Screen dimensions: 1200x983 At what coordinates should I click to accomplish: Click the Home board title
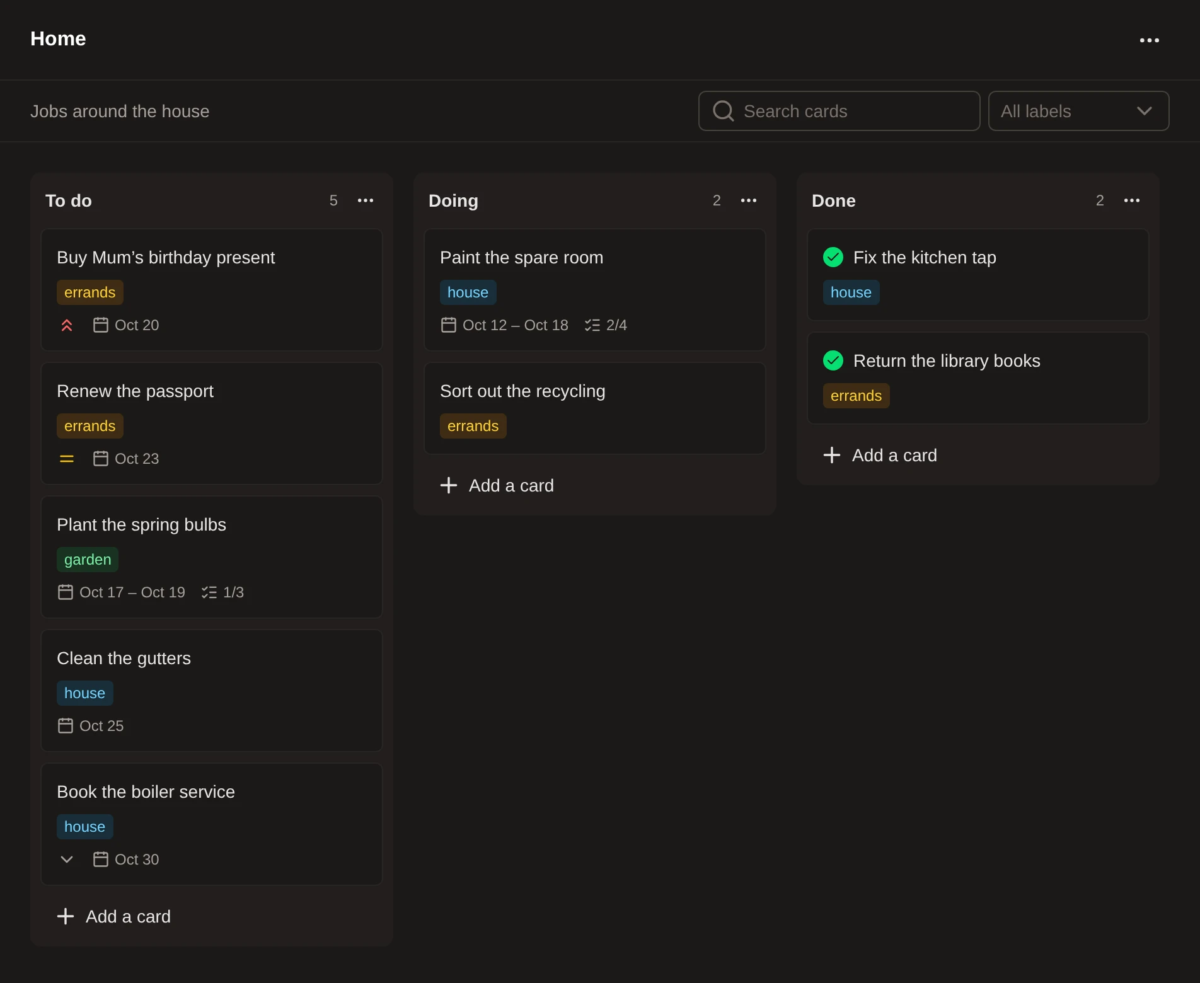tap(58, 38)
